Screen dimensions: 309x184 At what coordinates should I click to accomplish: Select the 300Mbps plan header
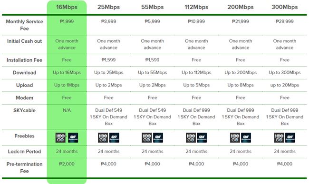click(285, 7)
